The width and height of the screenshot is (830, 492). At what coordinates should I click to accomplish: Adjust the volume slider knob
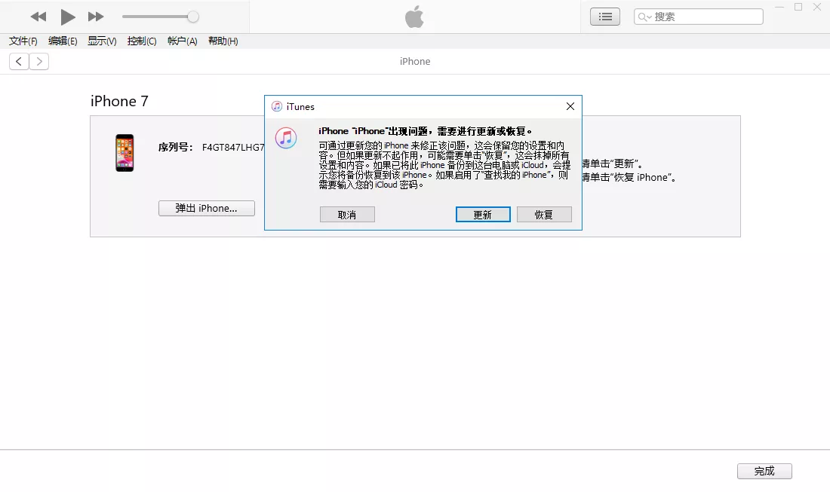coord(193,17)
